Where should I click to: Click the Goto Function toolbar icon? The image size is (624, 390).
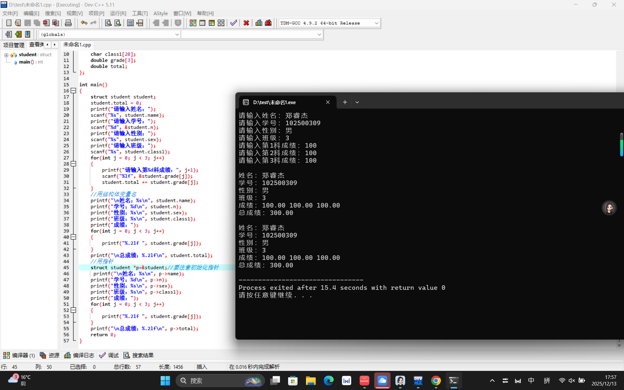point(130,23)
